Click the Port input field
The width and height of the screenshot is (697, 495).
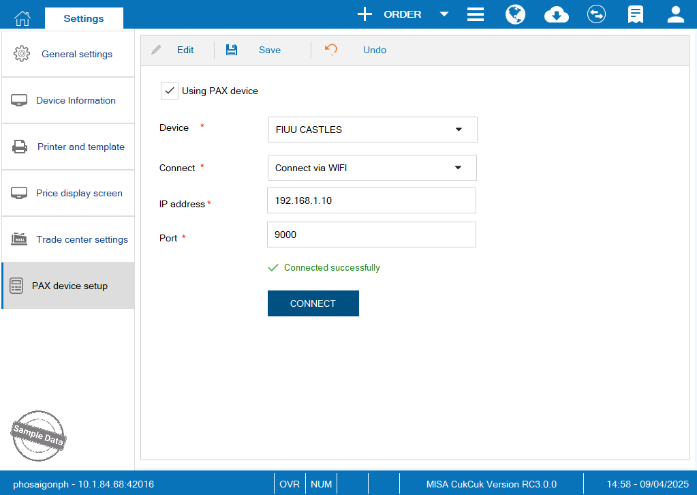371,235
